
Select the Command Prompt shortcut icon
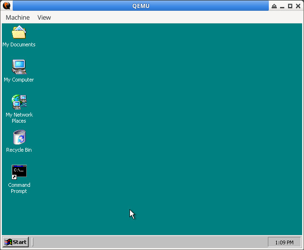tap(19, 172)
